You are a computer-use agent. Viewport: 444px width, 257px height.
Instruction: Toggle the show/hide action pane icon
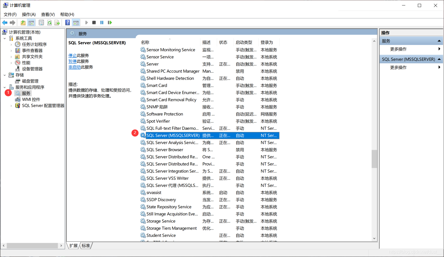pyautogui.click(x=76, y=23)
